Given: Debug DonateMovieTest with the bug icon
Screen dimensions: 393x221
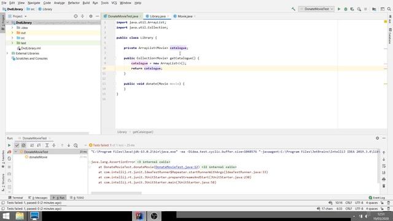Looking at the screenshot, I should tap(346, 9).
